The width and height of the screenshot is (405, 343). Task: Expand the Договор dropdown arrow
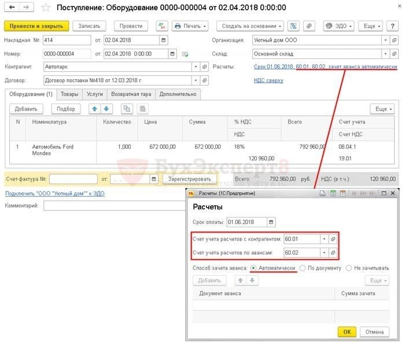pyautogui.click(x=196, y=80)
